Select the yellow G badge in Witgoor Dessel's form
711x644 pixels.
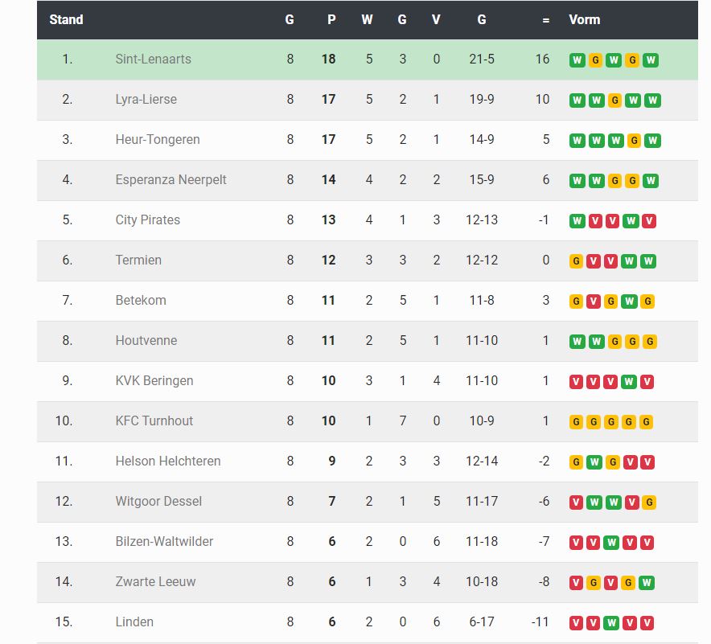[x=649, y=502]
